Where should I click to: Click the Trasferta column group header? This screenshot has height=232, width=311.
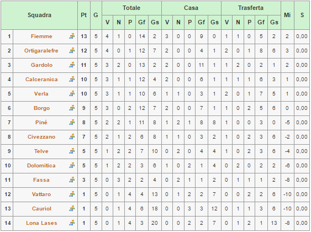pos(251,8)
